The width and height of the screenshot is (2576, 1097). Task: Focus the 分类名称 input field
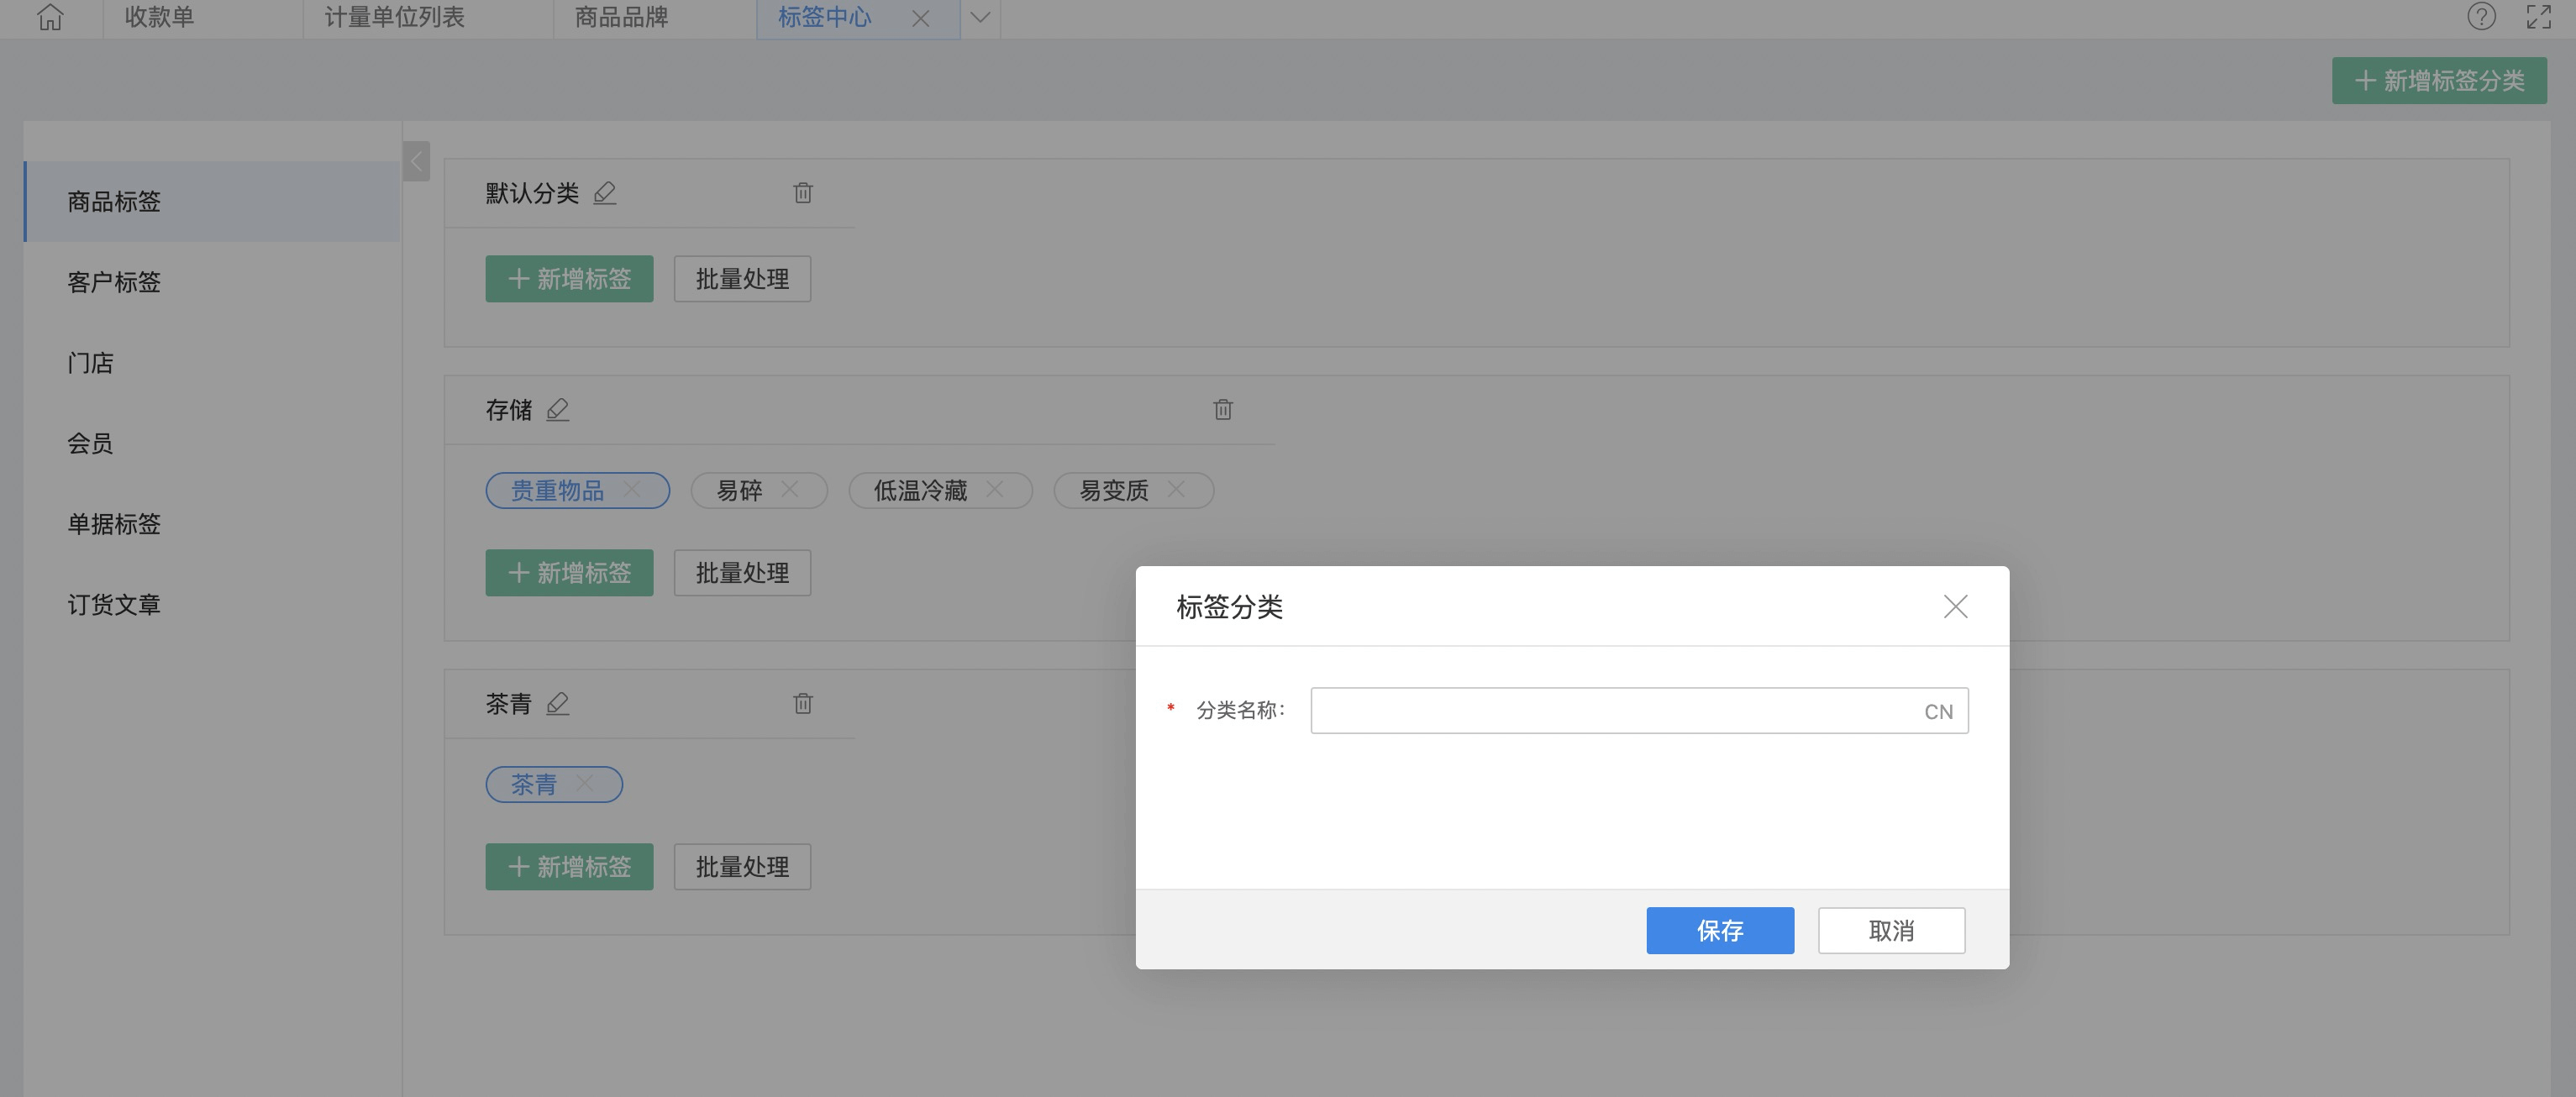pos(1610,711)
